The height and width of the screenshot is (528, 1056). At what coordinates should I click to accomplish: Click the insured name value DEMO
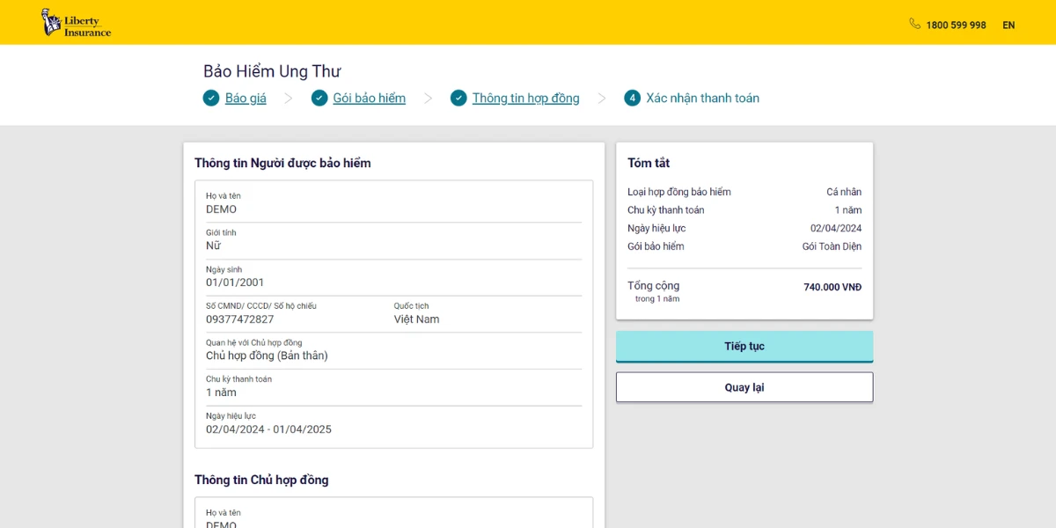222,209
